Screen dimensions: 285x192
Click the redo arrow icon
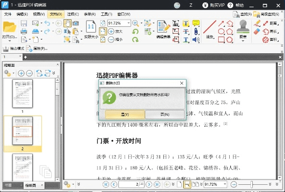click(x=47, y=31)
